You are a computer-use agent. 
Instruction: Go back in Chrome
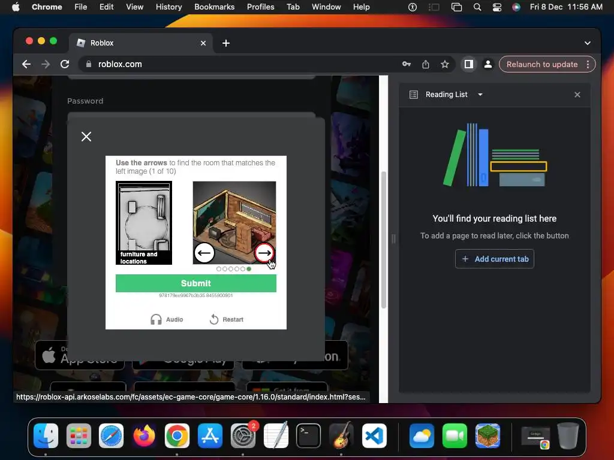(x=26, y=64)
